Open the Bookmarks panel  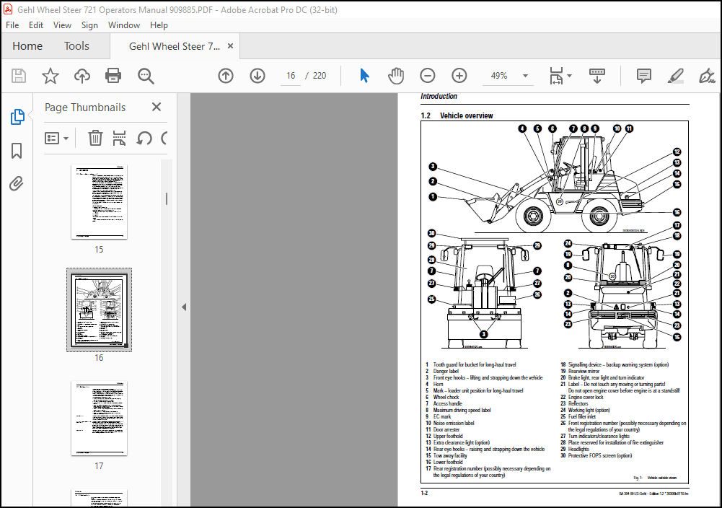pyautogui.click(x=17, y=150)
